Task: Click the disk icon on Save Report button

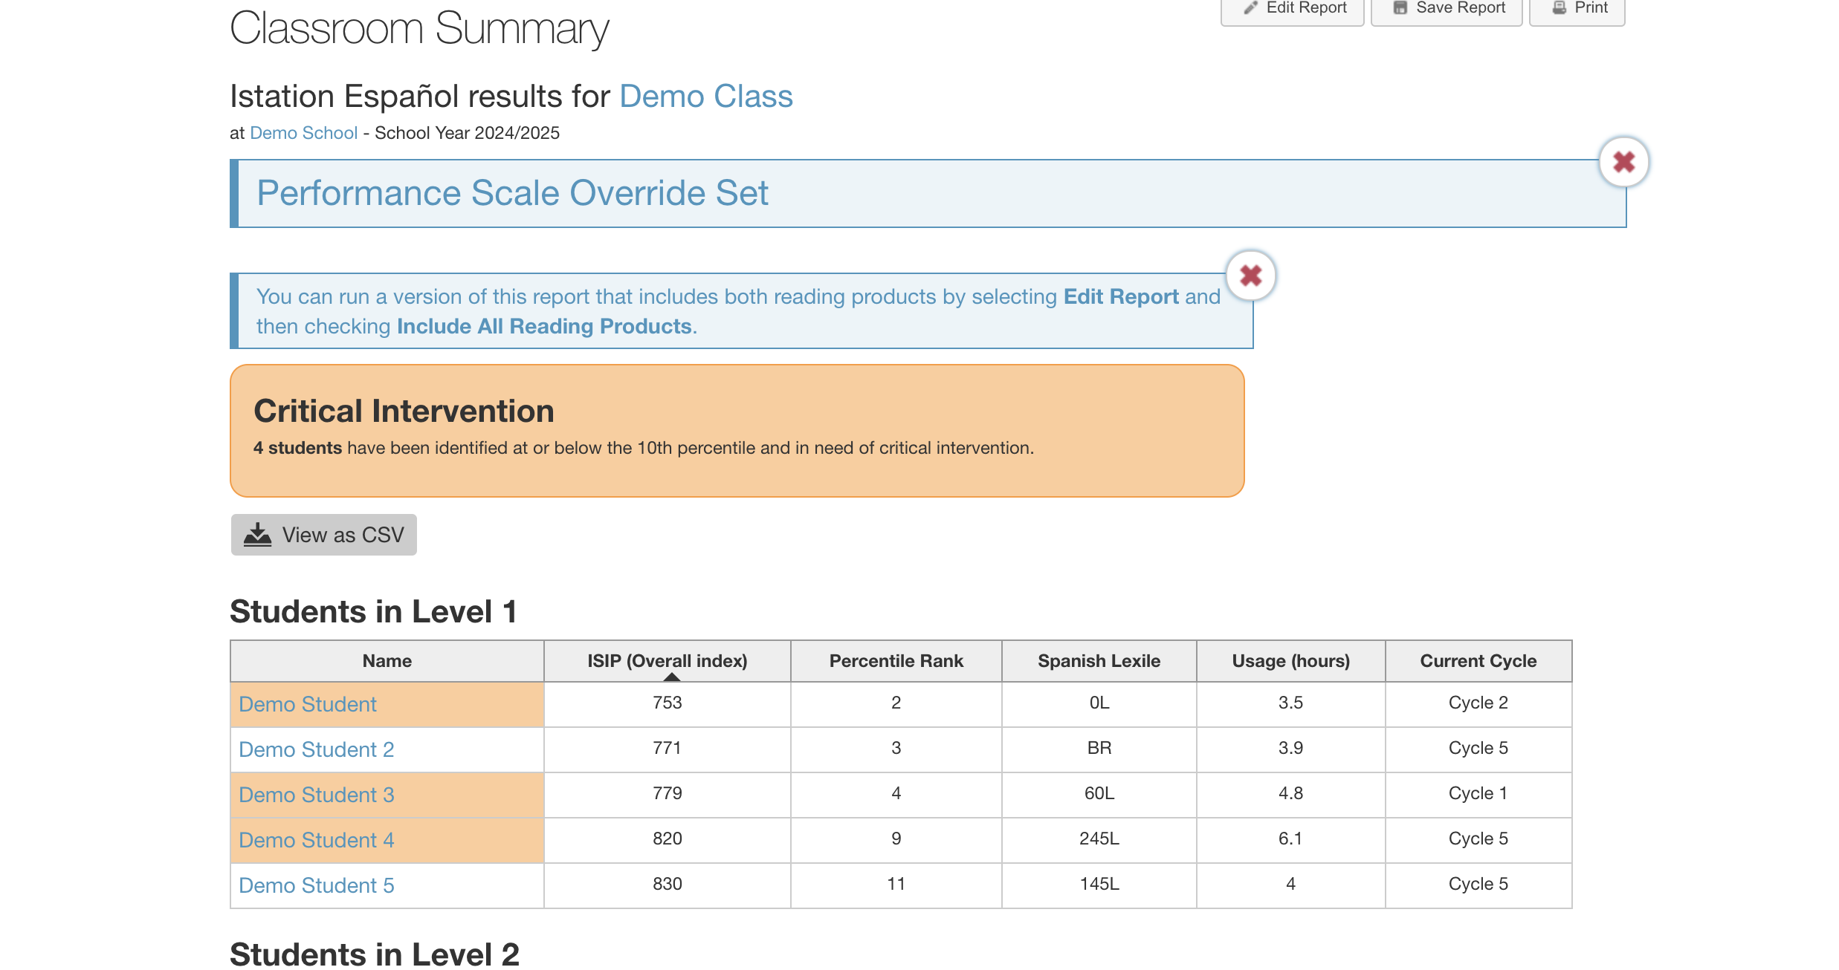Action: click(1401, 7)
